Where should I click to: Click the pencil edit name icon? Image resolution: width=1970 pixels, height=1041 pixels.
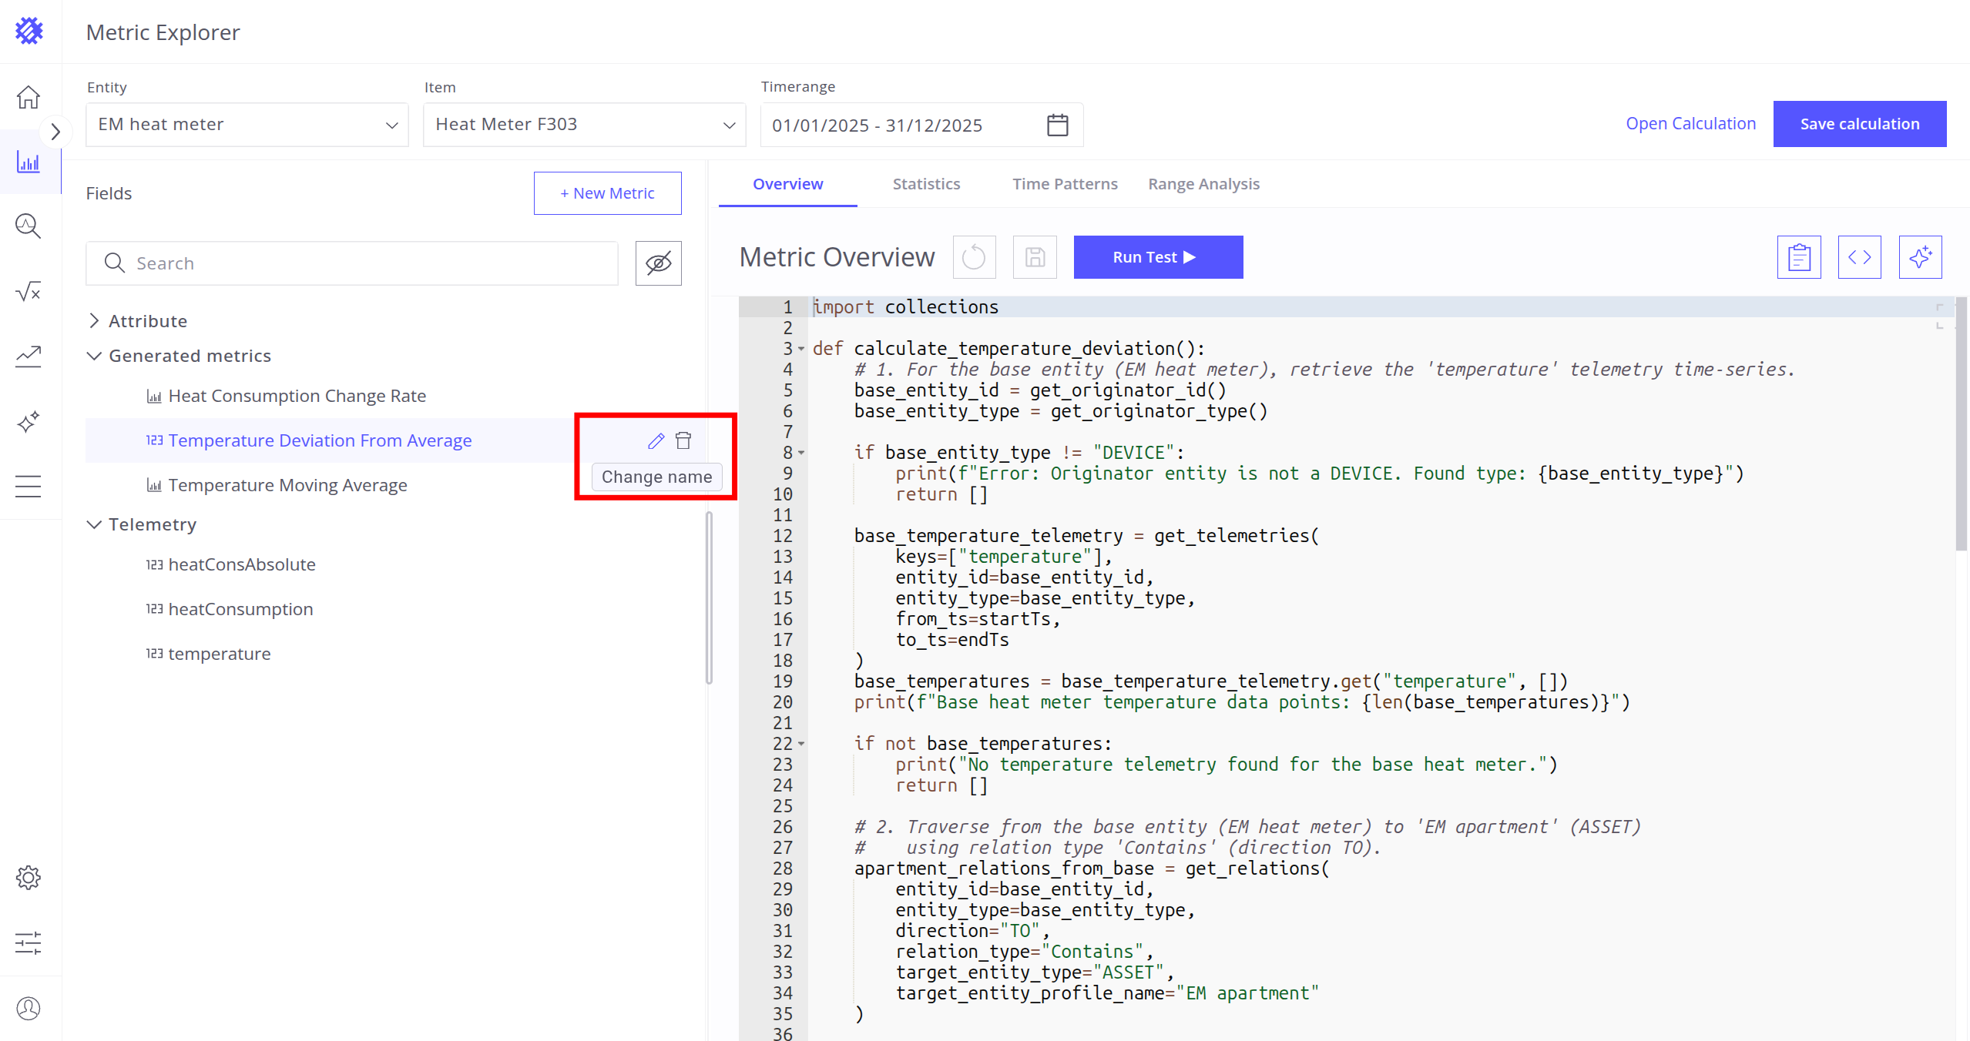pyautogui.click(x=656, y=440)
